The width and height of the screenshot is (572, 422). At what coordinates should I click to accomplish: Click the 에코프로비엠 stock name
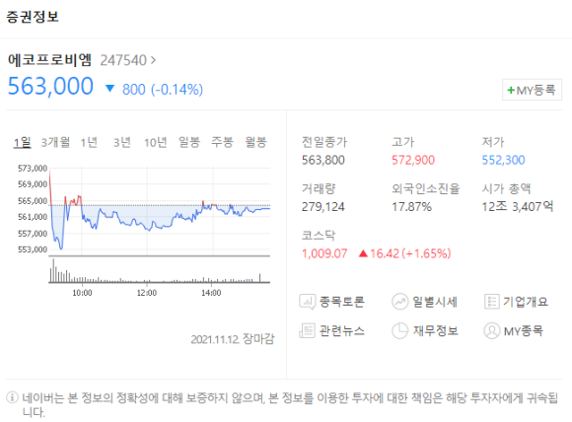[x=49, y=60]
